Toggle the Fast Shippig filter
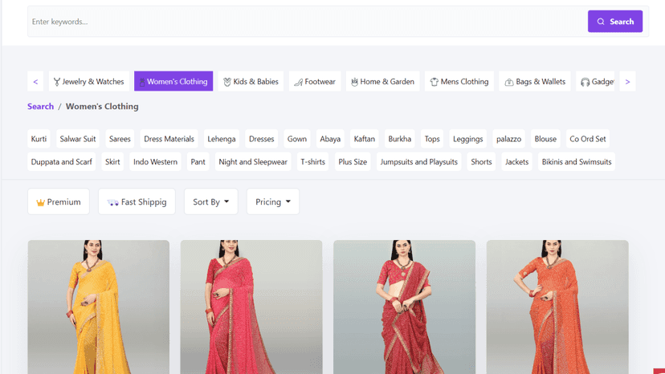665x374 pixels. click(x=137, y=201)
